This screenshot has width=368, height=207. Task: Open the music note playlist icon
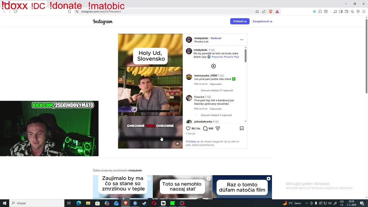point(335,11)
